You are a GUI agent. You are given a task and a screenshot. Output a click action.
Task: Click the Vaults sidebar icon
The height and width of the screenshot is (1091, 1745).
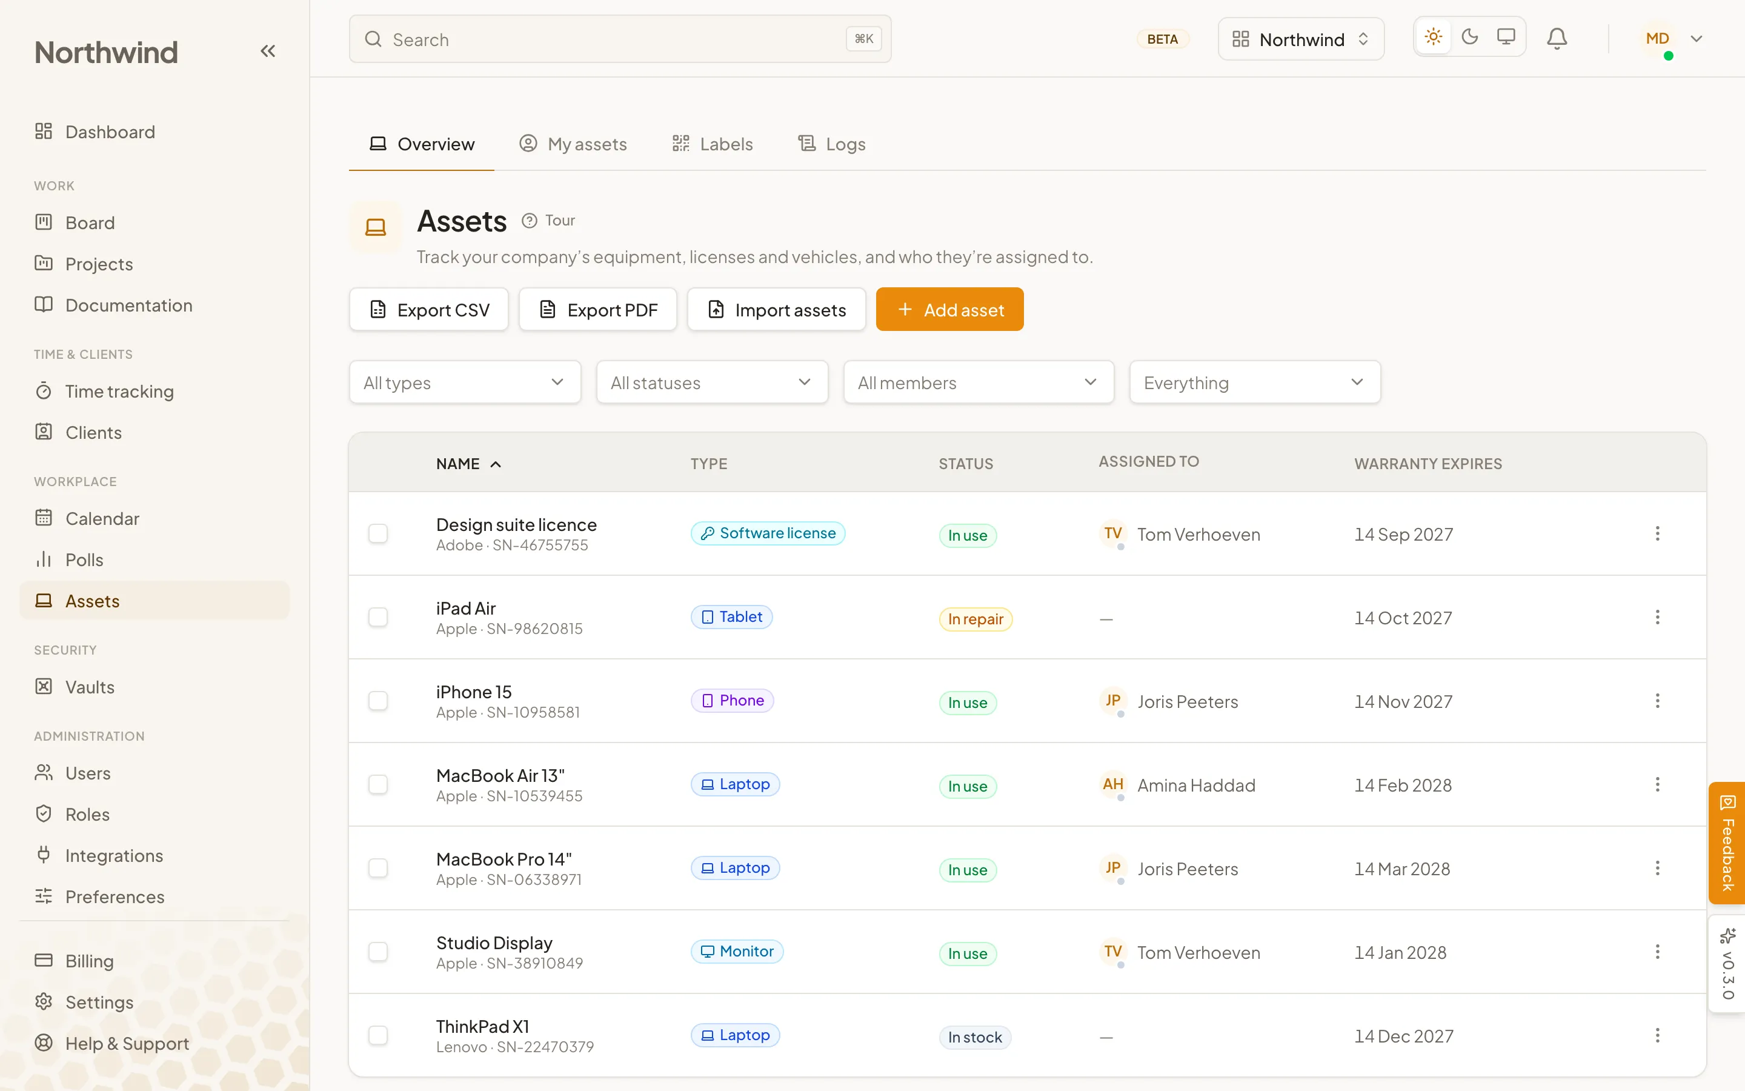pyautogui.click(x=43, y=686)
